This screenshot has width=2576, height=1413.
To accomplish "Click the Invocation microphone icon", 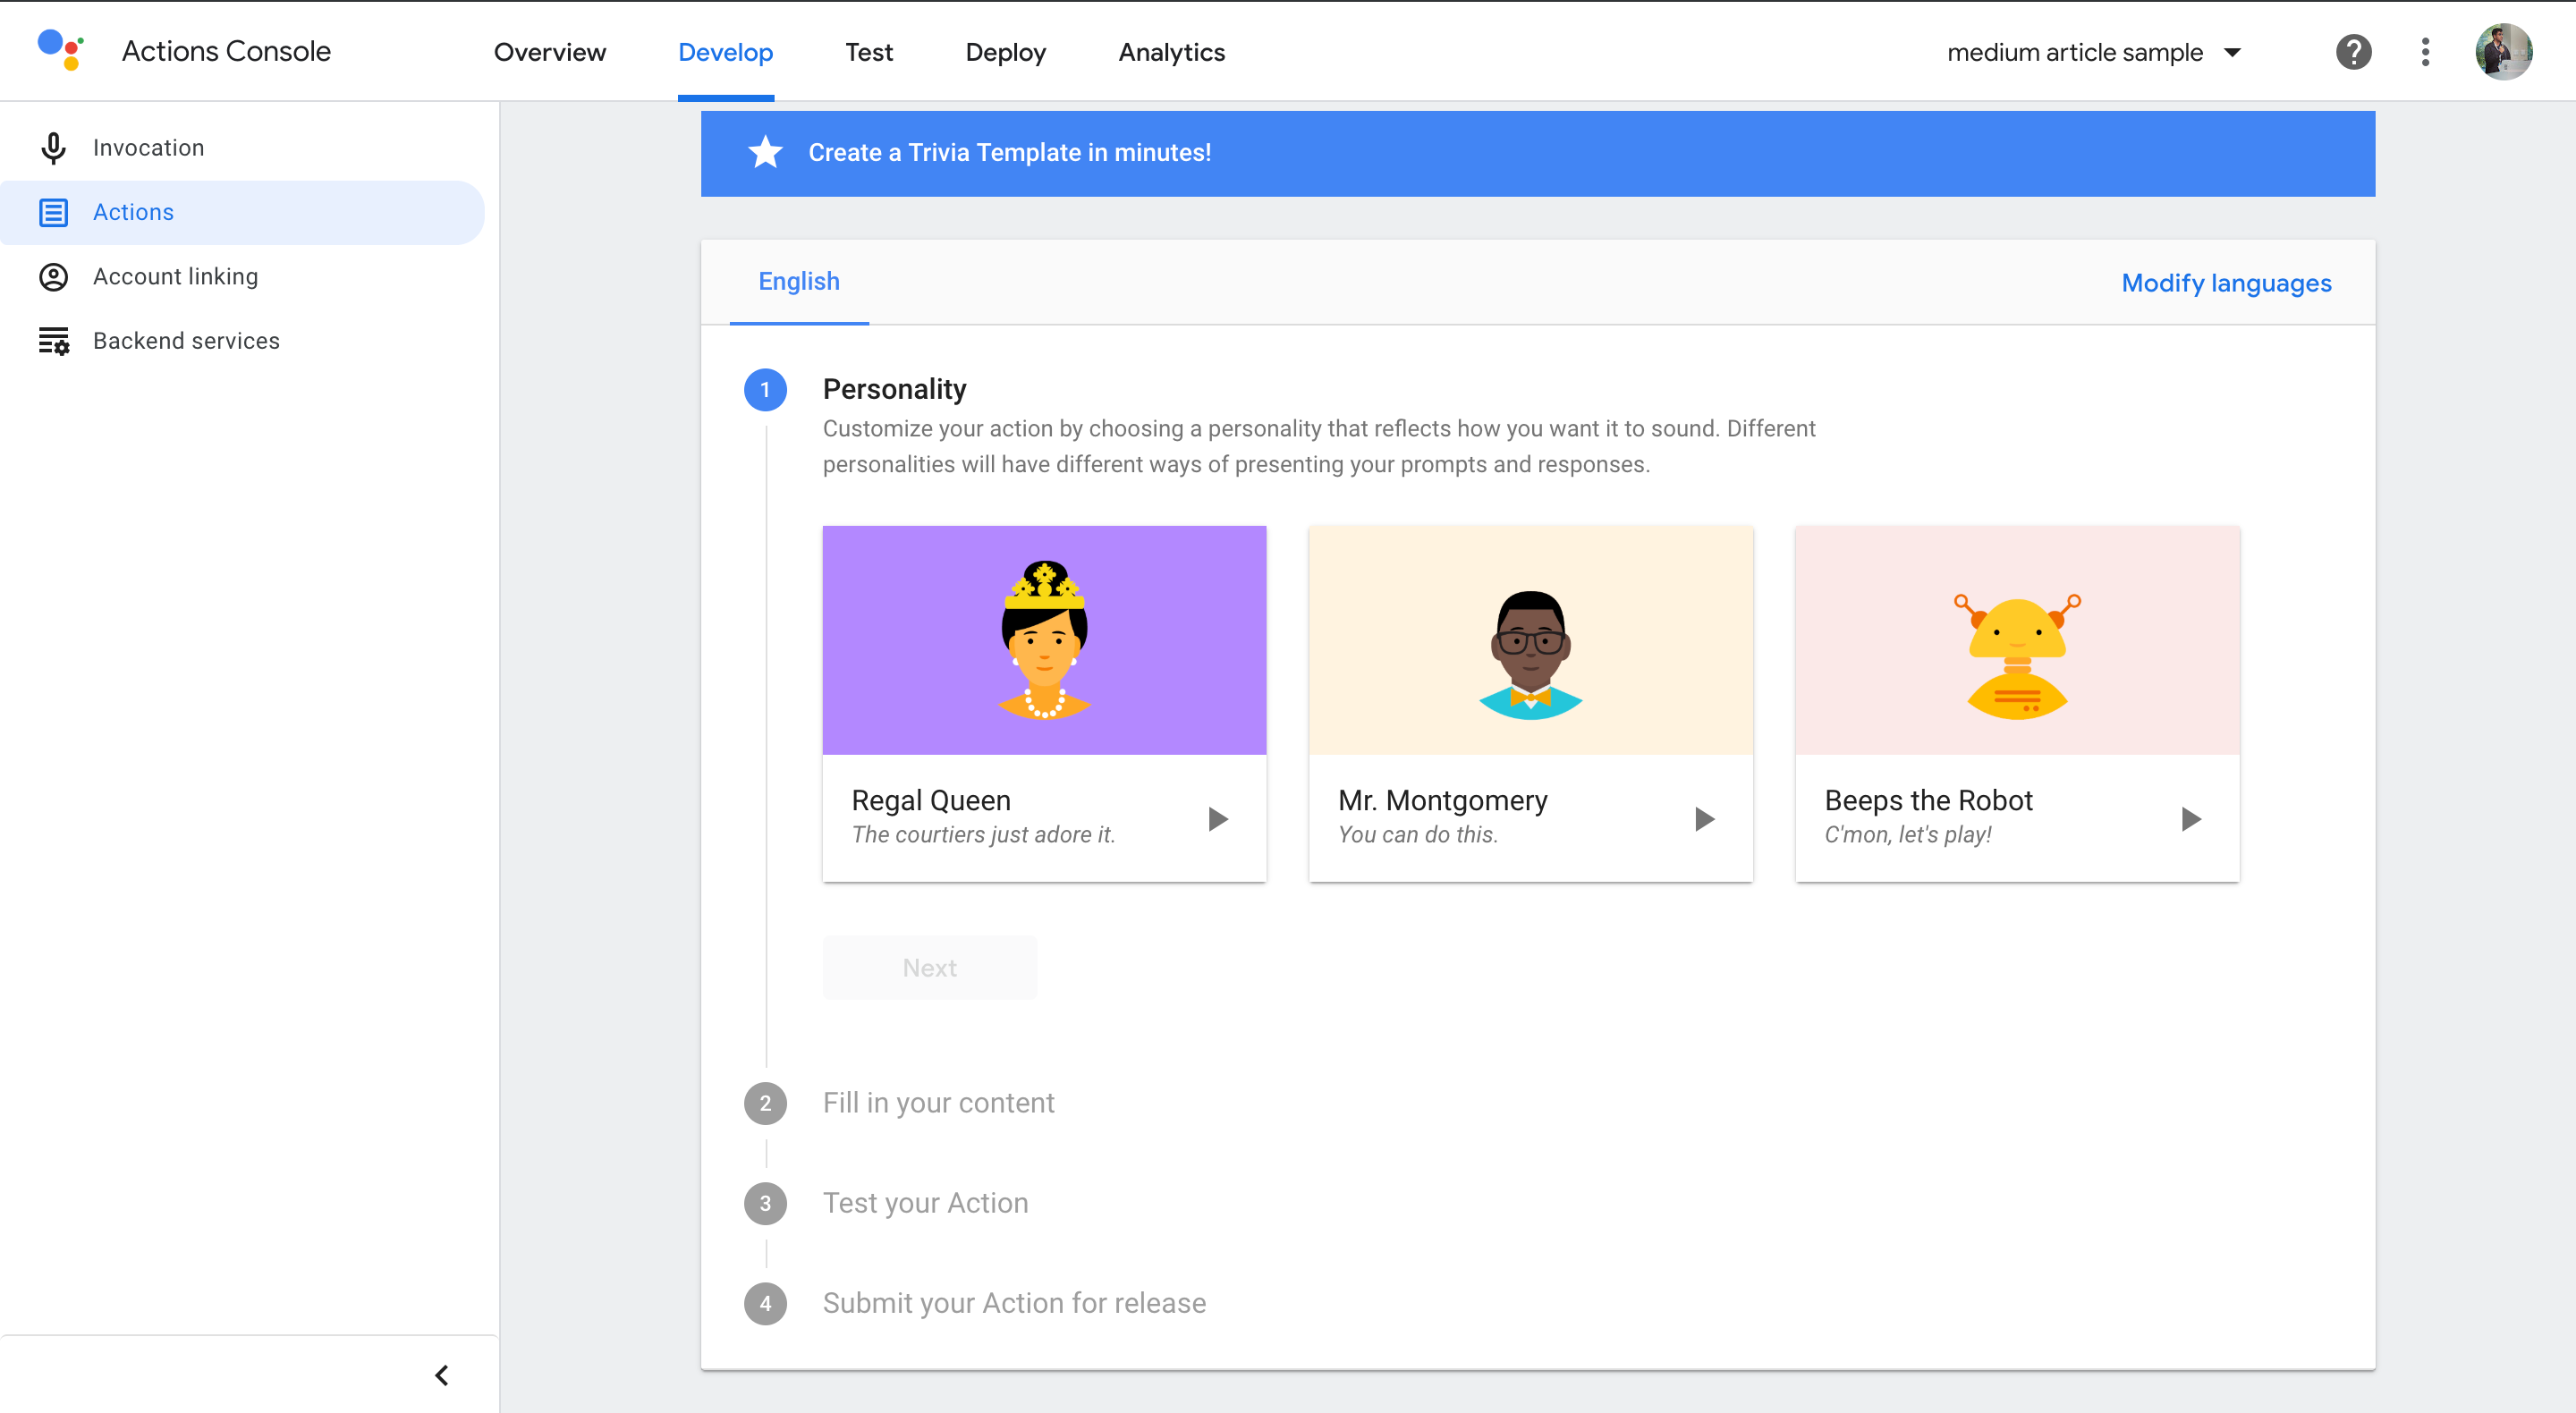I will [53, 148].
